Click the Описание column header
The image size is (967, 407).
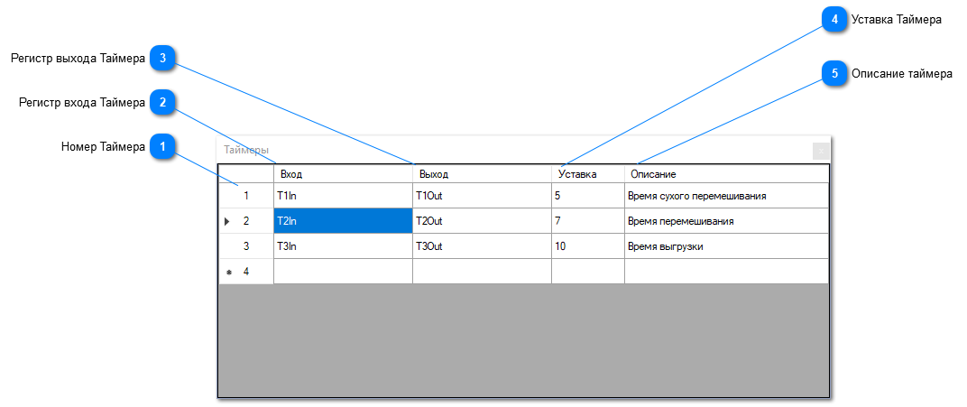click(x=726, y=174)
